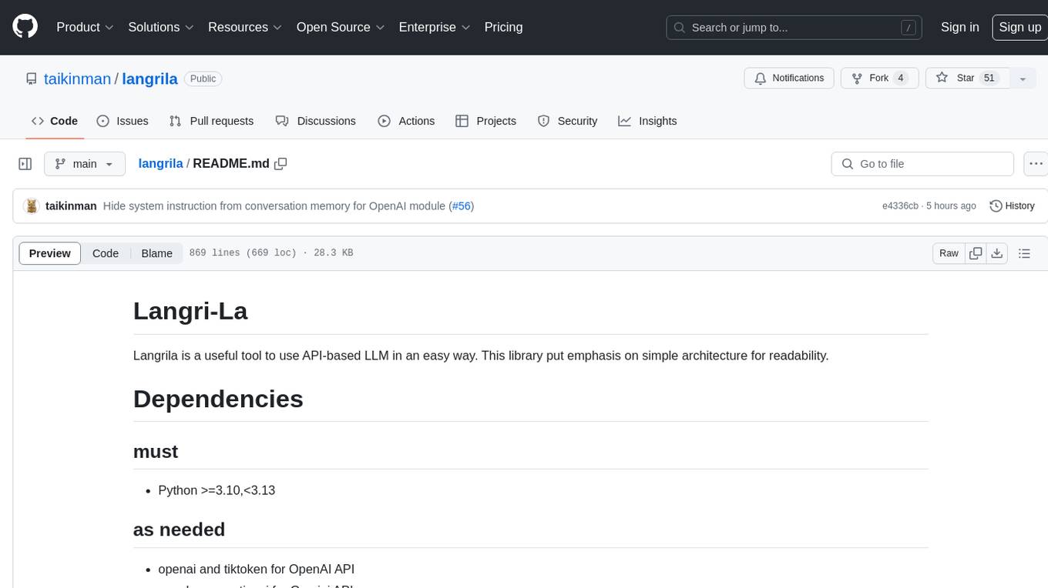The width and height of the screenshot is (1048, 588).
Task: Expand the Enterprise menu
Action: coord(434,27)
